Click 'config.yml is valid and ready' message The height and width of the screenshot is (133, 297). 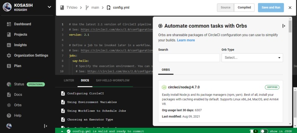tap(108, 131)
